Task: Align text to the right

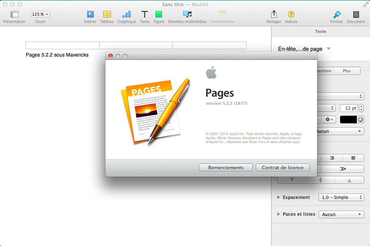Action: pos(332,158)
